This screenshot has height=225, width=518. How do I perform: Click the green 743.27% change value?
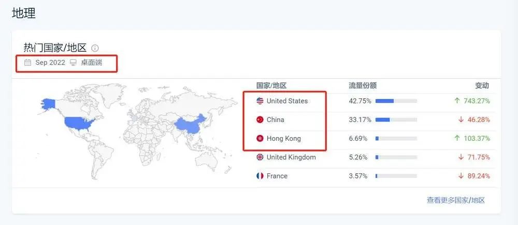tap(476, 101)
